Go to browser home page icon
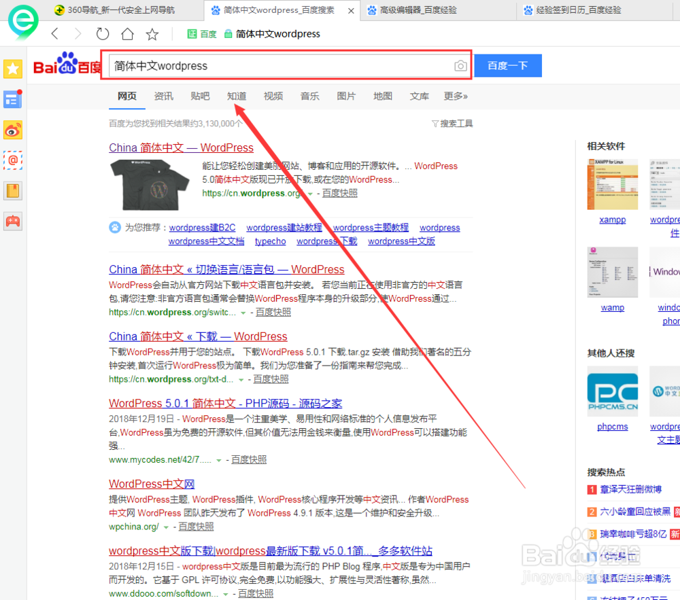The height and width of the screenshot is (600, 680). click(127, 34)
